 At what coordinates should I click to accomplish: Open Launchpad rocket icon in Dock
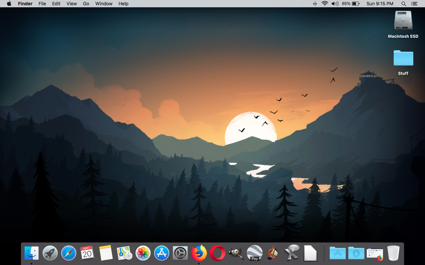coord(50,253)
